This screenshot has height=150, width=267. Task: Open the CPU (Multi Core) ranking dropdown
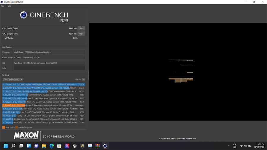13,79
